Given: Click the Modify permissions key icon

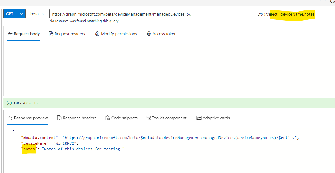Looking at the screenshot, I should (x=97, y=34).
